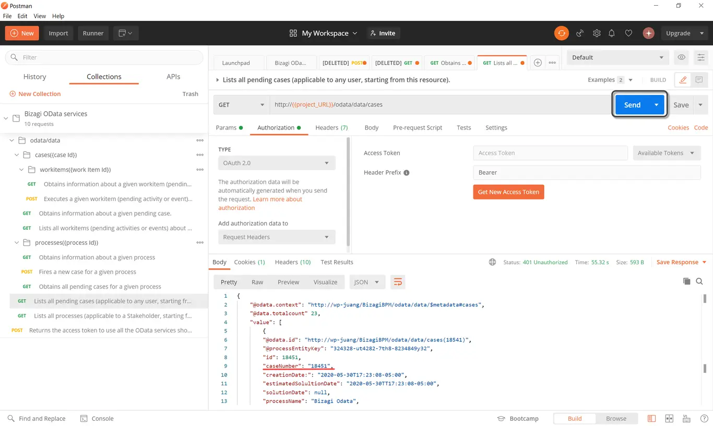Open the user avatar menu
713x426 pixels.
coord(648,33)
